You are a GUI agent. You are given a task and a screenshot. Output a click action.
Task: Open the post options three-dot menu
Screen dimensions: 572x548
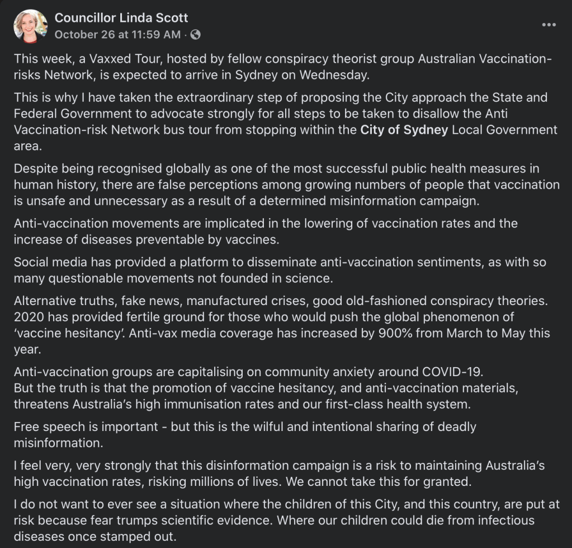pos(549,25)
